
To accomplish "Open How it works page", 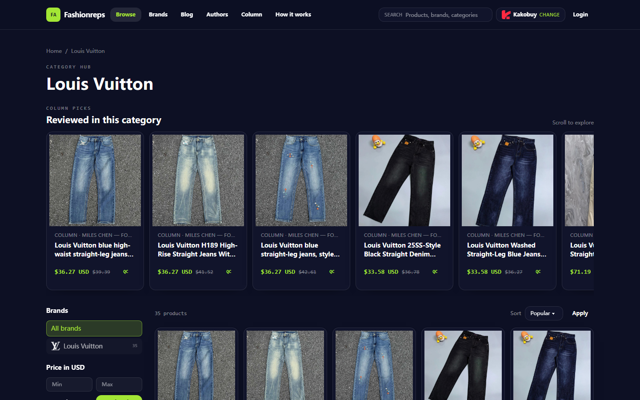I will tap(293, 15).
